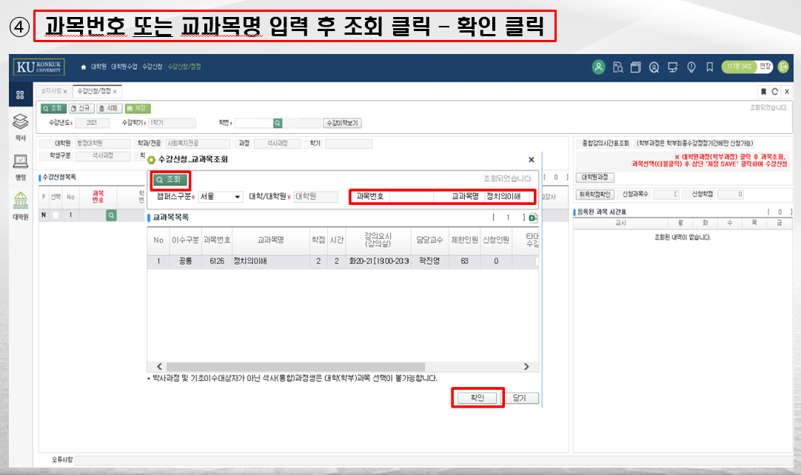Tick the 선택 checkbox in row 1
This screenshot has height=475, width=801.
click(55, 215)
